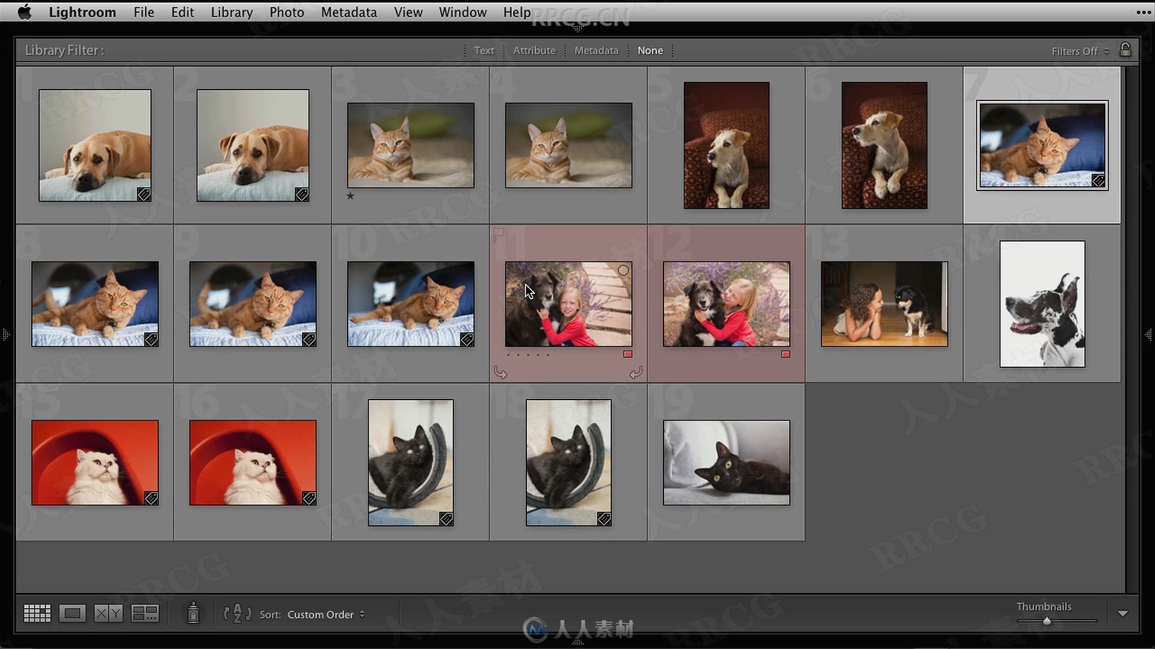Click red color label on photo 12
Viewport: 1155px width, 649px height.
[786, 355]
